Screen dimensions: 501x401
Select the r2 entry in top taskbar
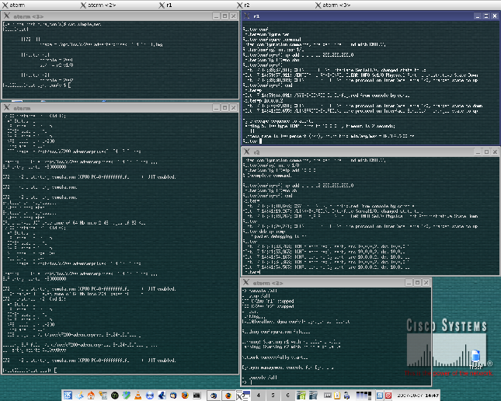(x=243, y=5)
